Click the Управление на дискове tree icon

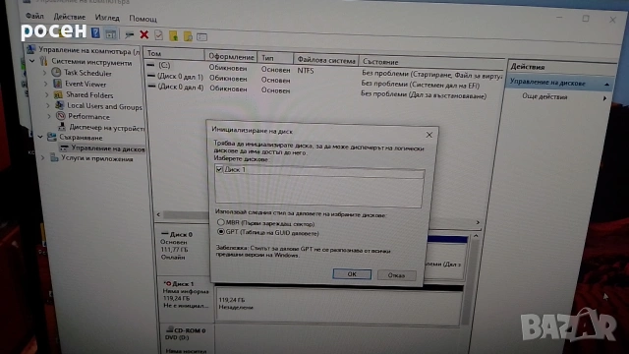point(64,147)
